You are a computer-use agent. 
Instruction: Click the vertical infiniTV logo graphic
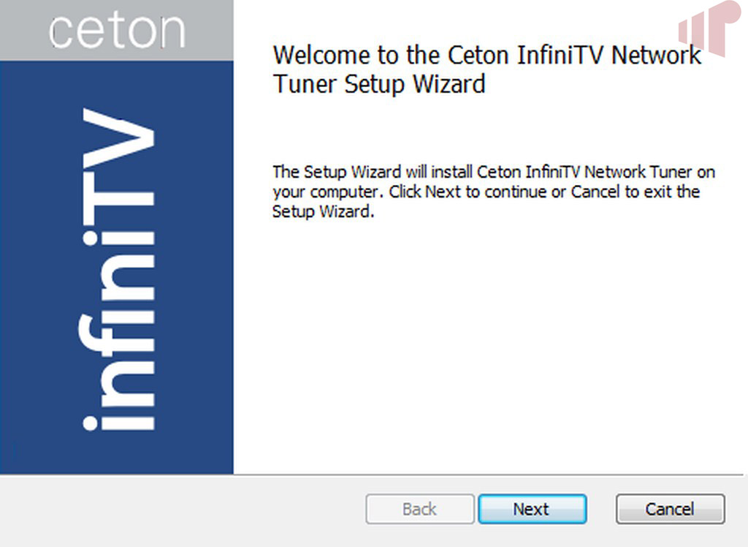point(117,269)
